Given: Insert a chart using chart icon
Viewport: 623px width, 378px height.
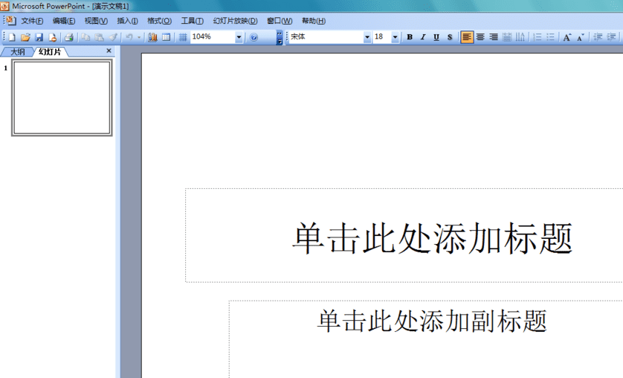Looking at the screenshot, I should (152, 37).
